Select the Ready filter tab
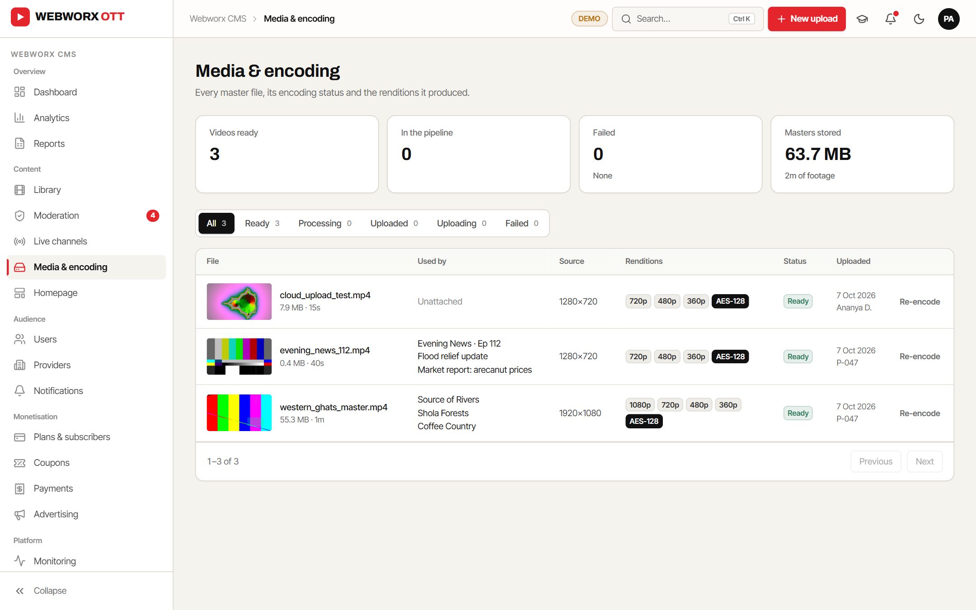The width and height of the screenshot is (976, 610). coord(262,223)
